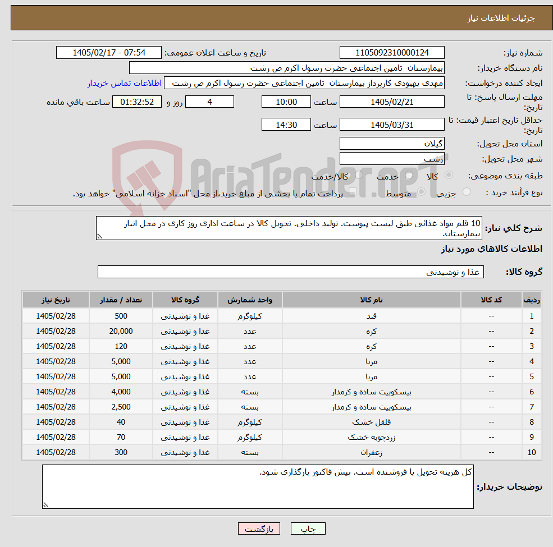553x547 pixels.
Task: Click بیسکوییت ساده و کرمدار in row 6
Action: click(371, 392)
